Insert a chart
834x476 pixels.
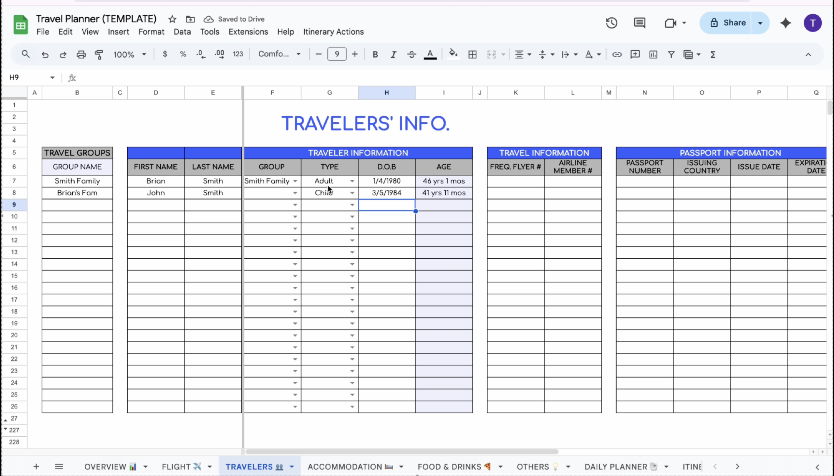coord(653,54)
